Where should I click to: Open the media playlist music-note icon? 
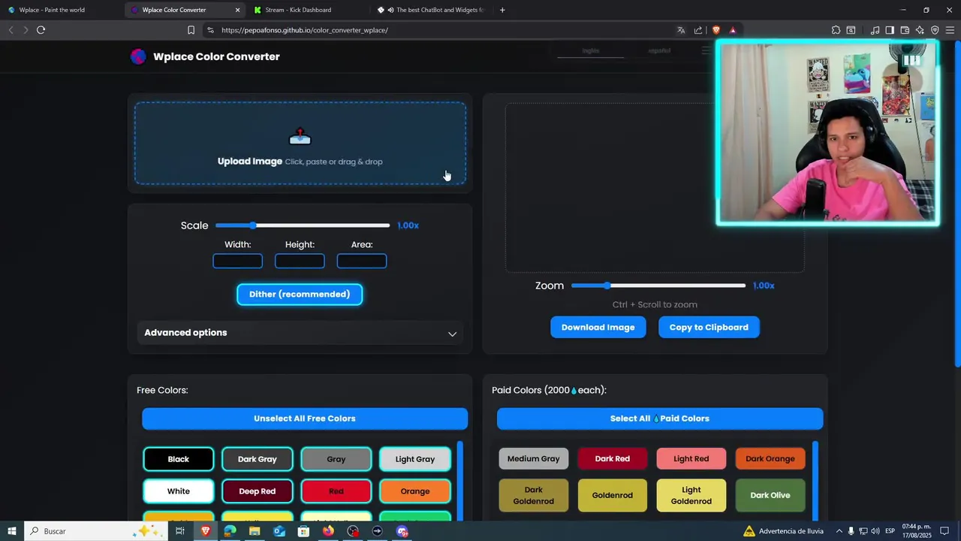[875, 30]
